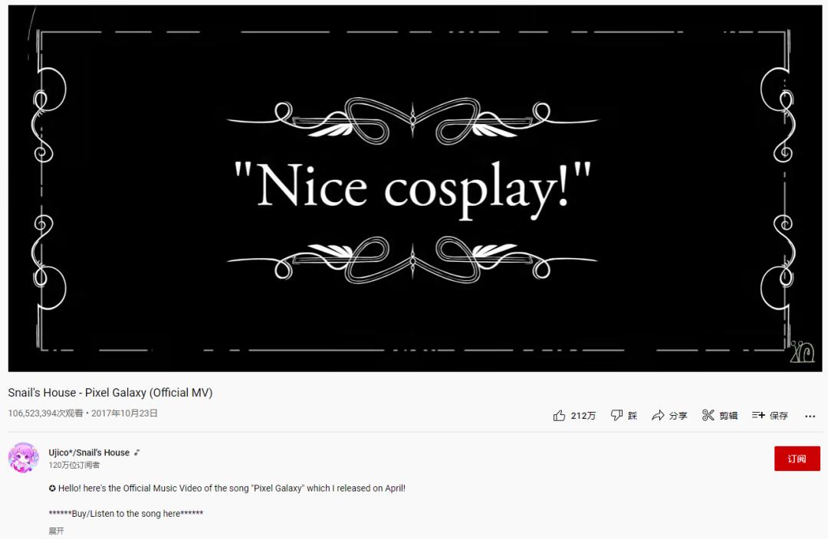
Task: Click the share arrow icon
Action: [658, 416]
